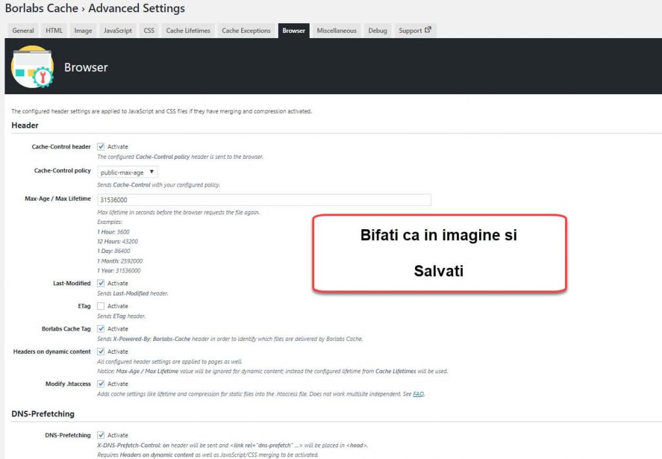Uncheck the Modify .htaccess Activate checkbox
Screen dimensions: 662x459
[101, 384]
